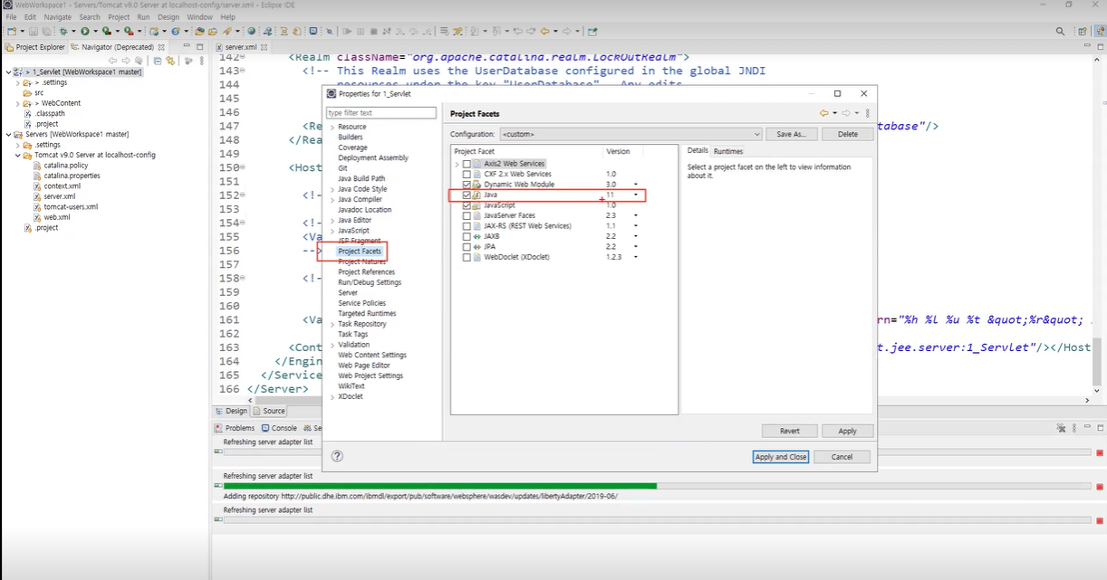Expand the Validation properties category

332,345
